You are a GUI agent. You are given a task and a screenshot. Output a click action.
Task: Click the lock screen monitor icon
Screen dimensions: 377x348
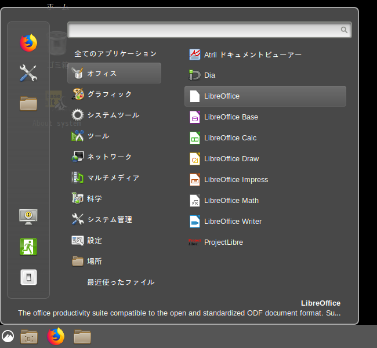coord(28,216)
